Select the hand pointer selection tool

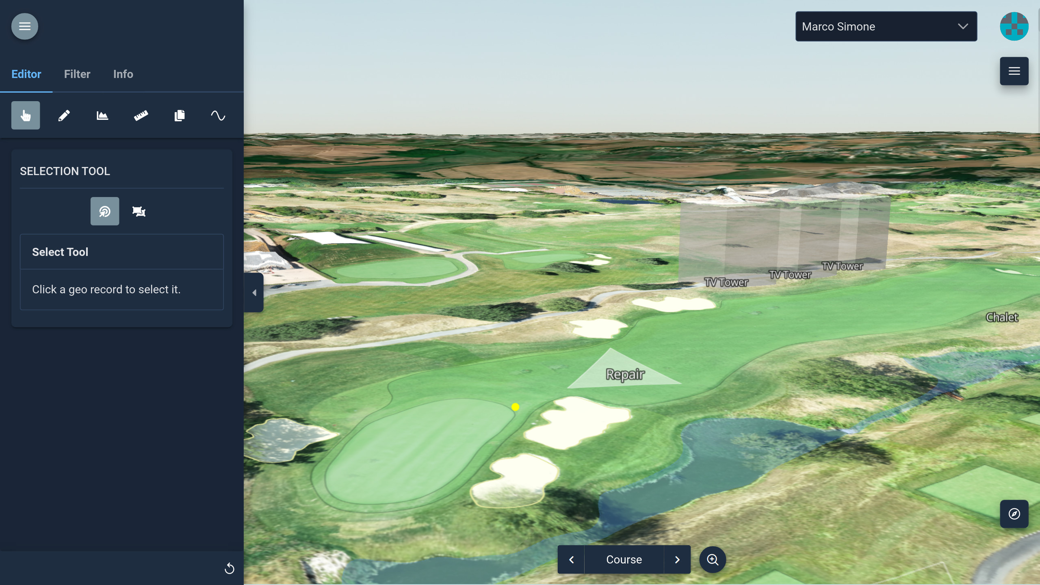26,115
